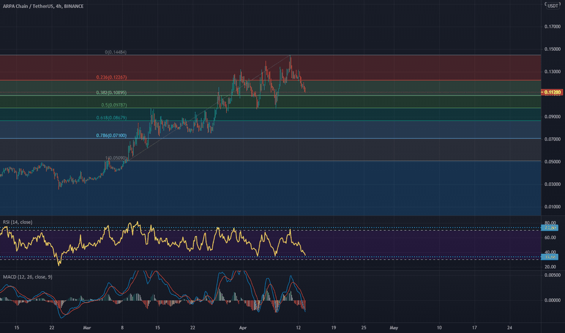Select the current price tag 0.11200
This screenshot has width=565, height=333.
click(x=552, y=93)
